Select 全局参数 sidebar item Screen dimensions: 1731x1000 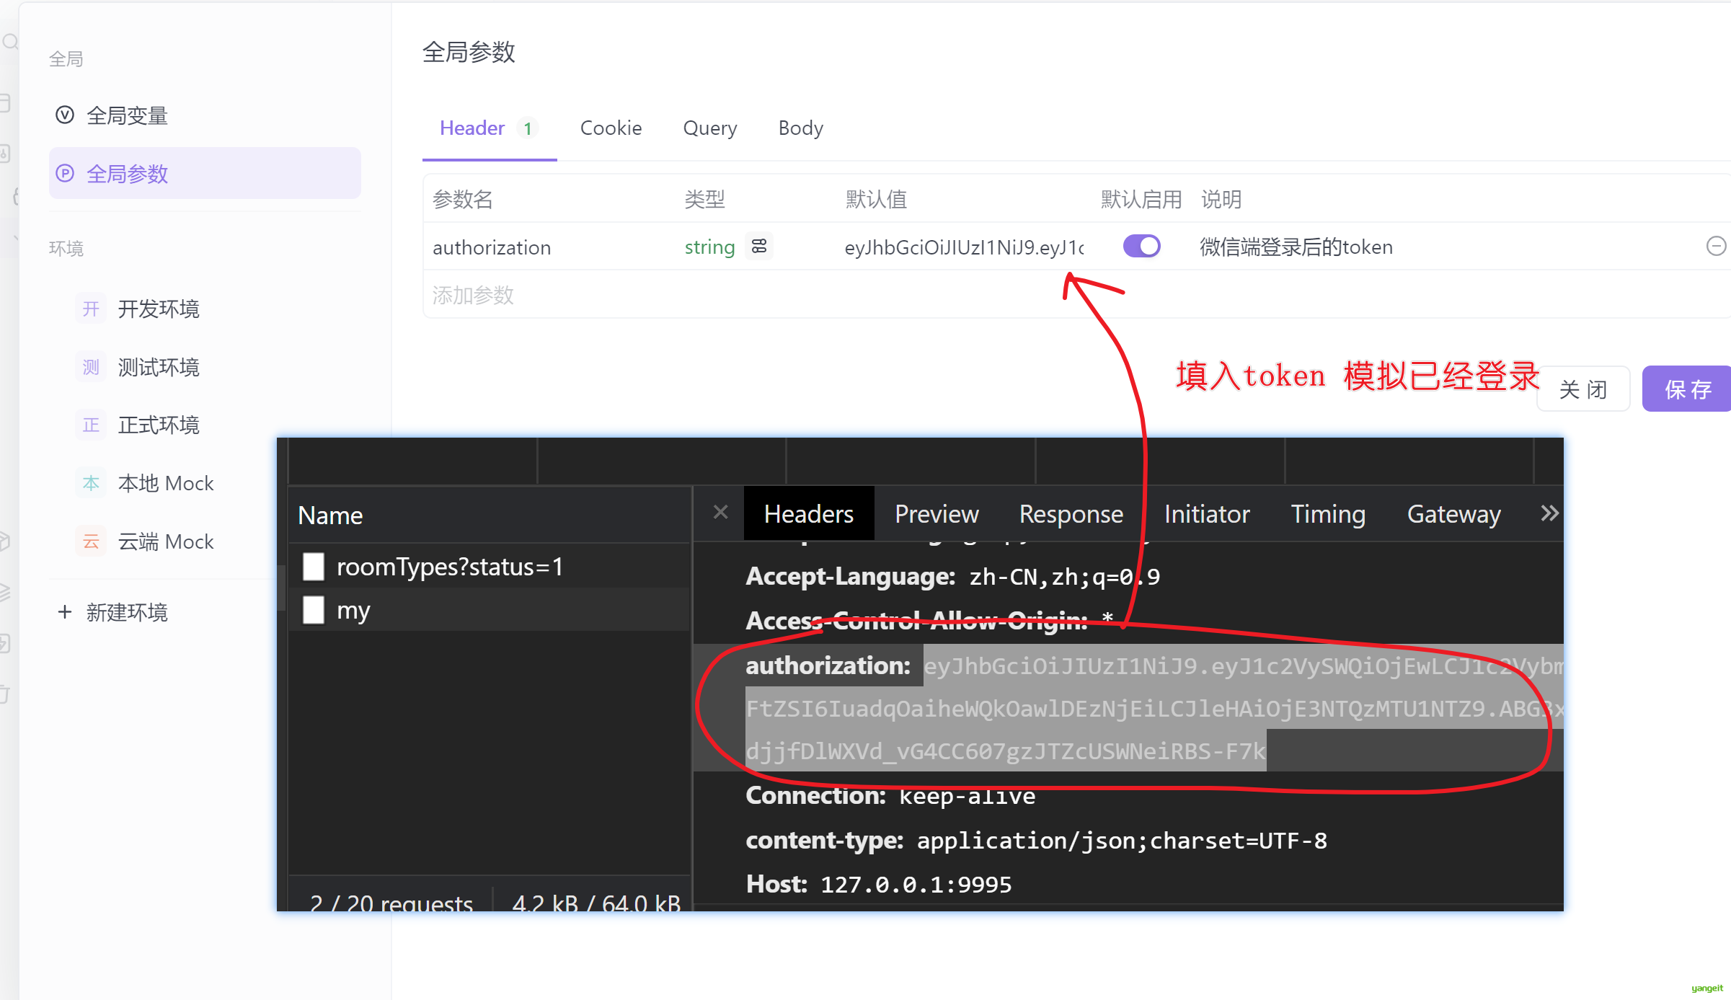(205, 173)
